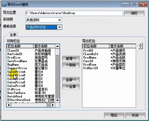This screenshot has width=149, height=121.
Task: Expand the 系统别 dropdown
Action: pos(60,20)
